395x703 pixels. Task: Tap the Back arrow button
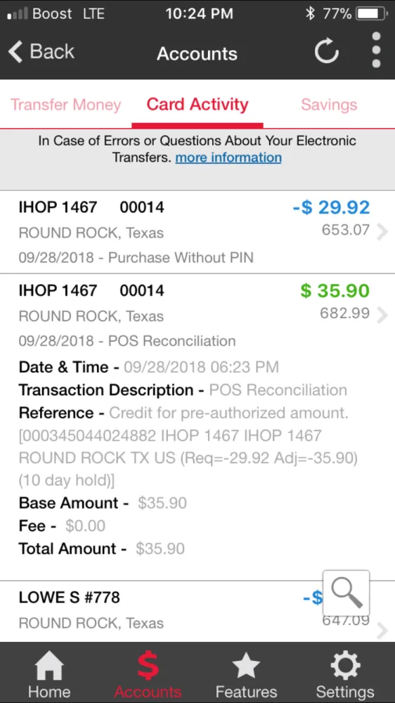coord(41,51)
